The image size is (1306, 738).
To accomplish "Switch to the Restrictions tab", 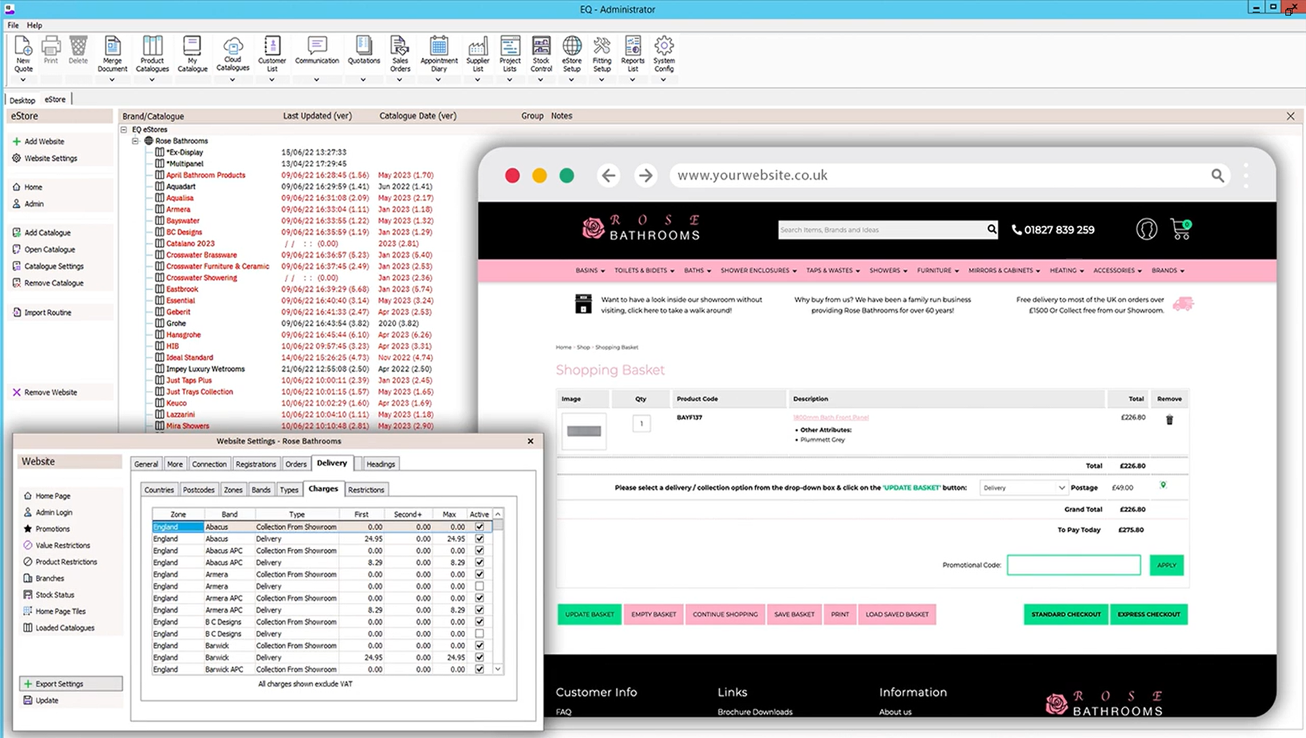I will (365, 490).
